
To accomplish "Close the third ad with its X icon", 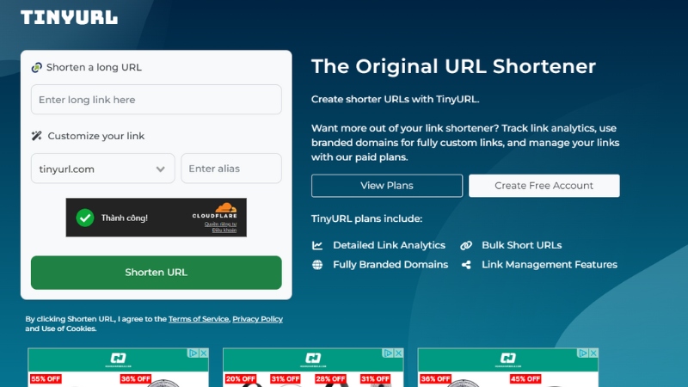I will click(593, 353).
